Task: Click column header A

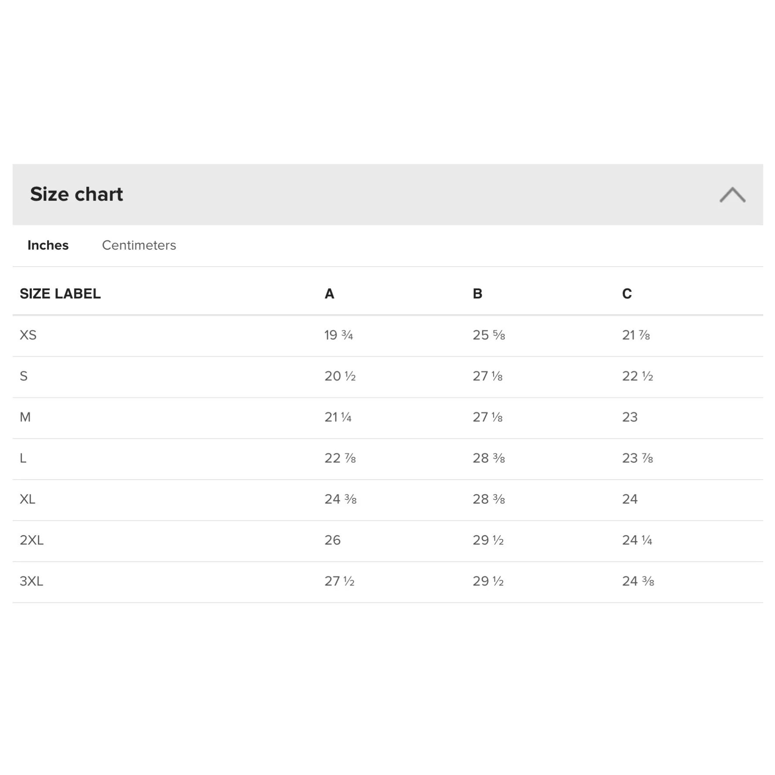Action: click(x=329, y=294)
